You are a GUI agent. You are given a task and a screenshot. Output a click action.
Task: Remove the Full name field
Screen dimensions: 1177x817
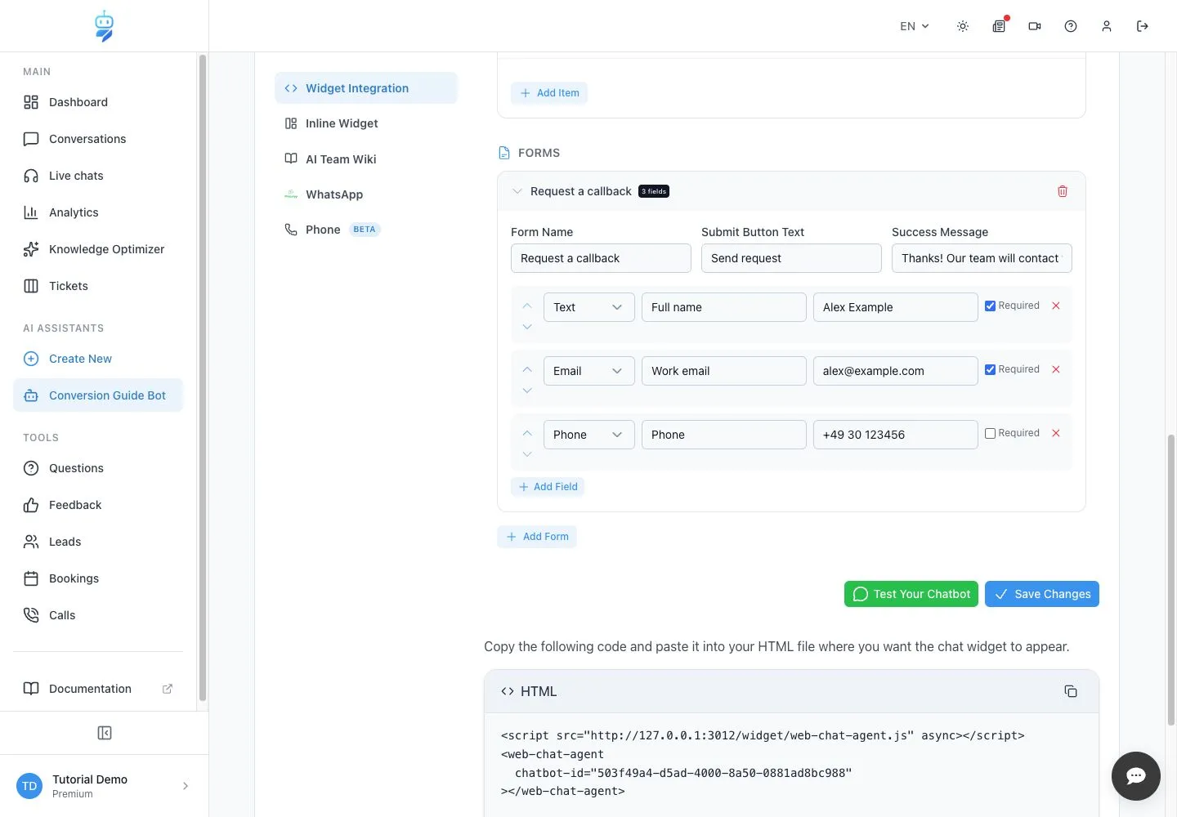pyautogui.click(x=1056, y=306)
